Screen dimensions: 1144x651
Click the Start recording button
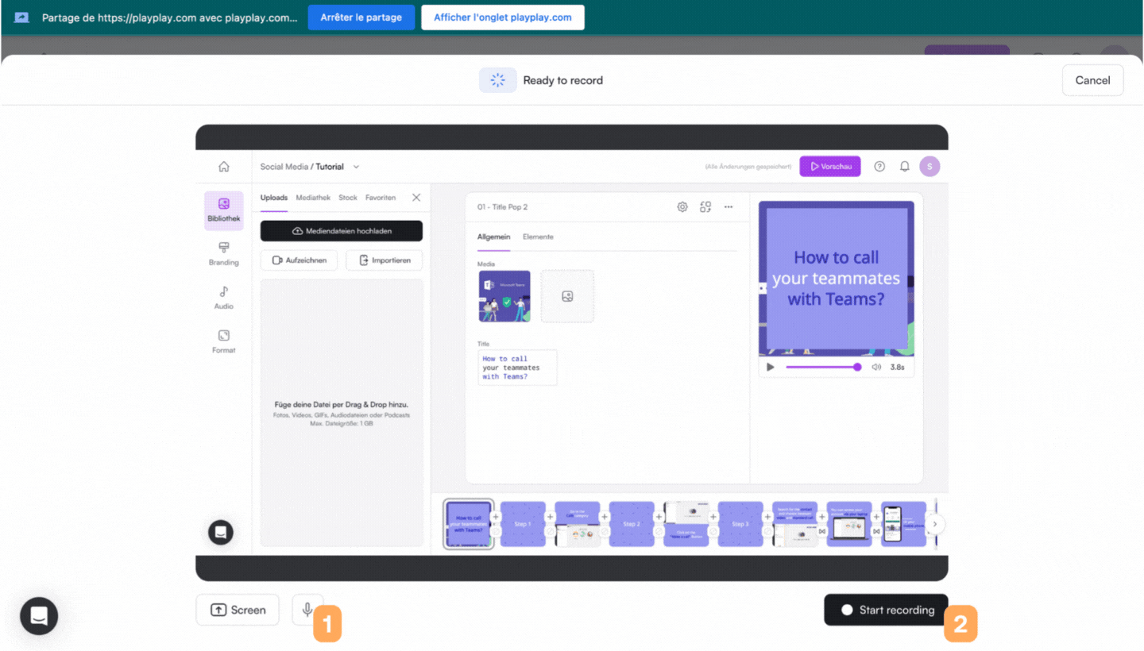[886, 610]
